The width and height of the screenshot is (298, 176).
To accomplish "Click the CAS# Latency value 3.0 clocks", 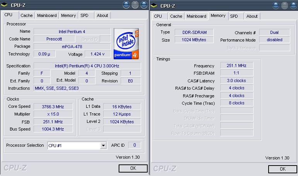I will tap(237, 81).
